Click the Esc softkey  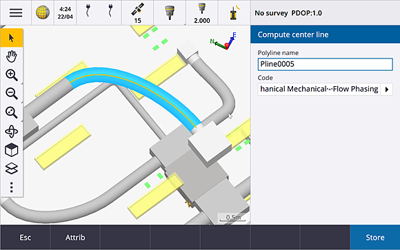pyautogui.click(x=26, y=238)
